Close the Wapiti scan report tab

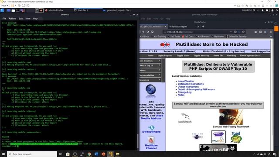[198, 27]
